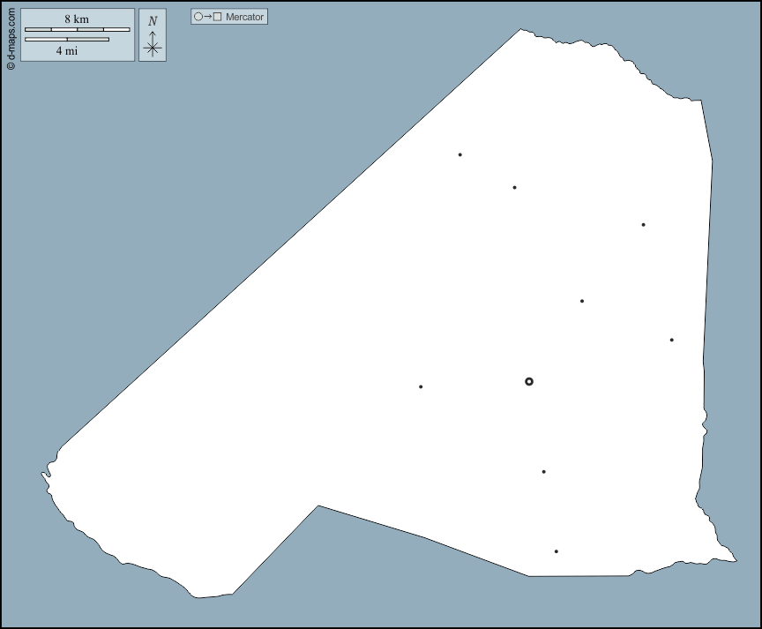The height and width of the screenshot is (629, 762).
Task: Click the inner corner notch of the southern border
Action: (x=317, y=505)
